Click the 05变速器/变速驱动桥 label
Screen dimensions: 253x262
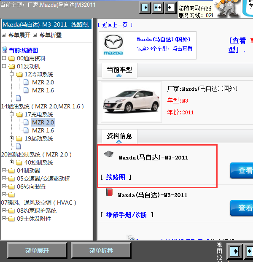coord(43,178)
